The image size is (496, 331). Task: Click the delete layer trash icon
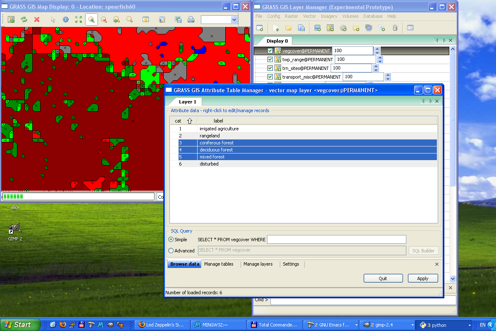[395, 28]
